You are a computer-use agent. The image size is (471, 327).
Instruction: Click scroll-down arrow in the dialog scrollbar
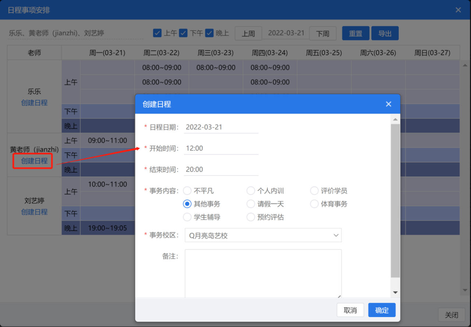click(x=395, y=292)
